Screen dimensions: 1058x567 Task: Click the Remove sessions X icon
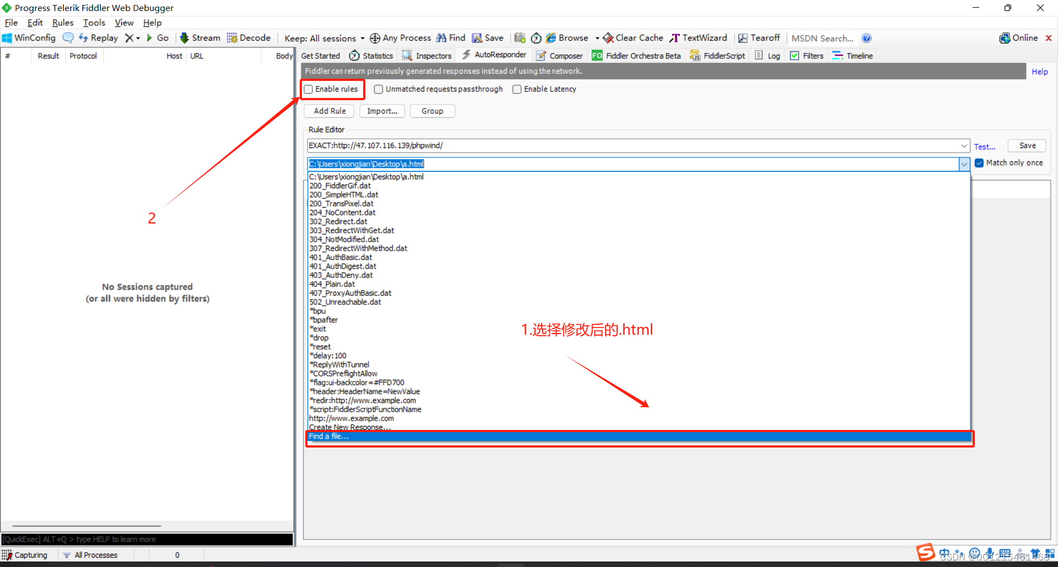[129, 38]
